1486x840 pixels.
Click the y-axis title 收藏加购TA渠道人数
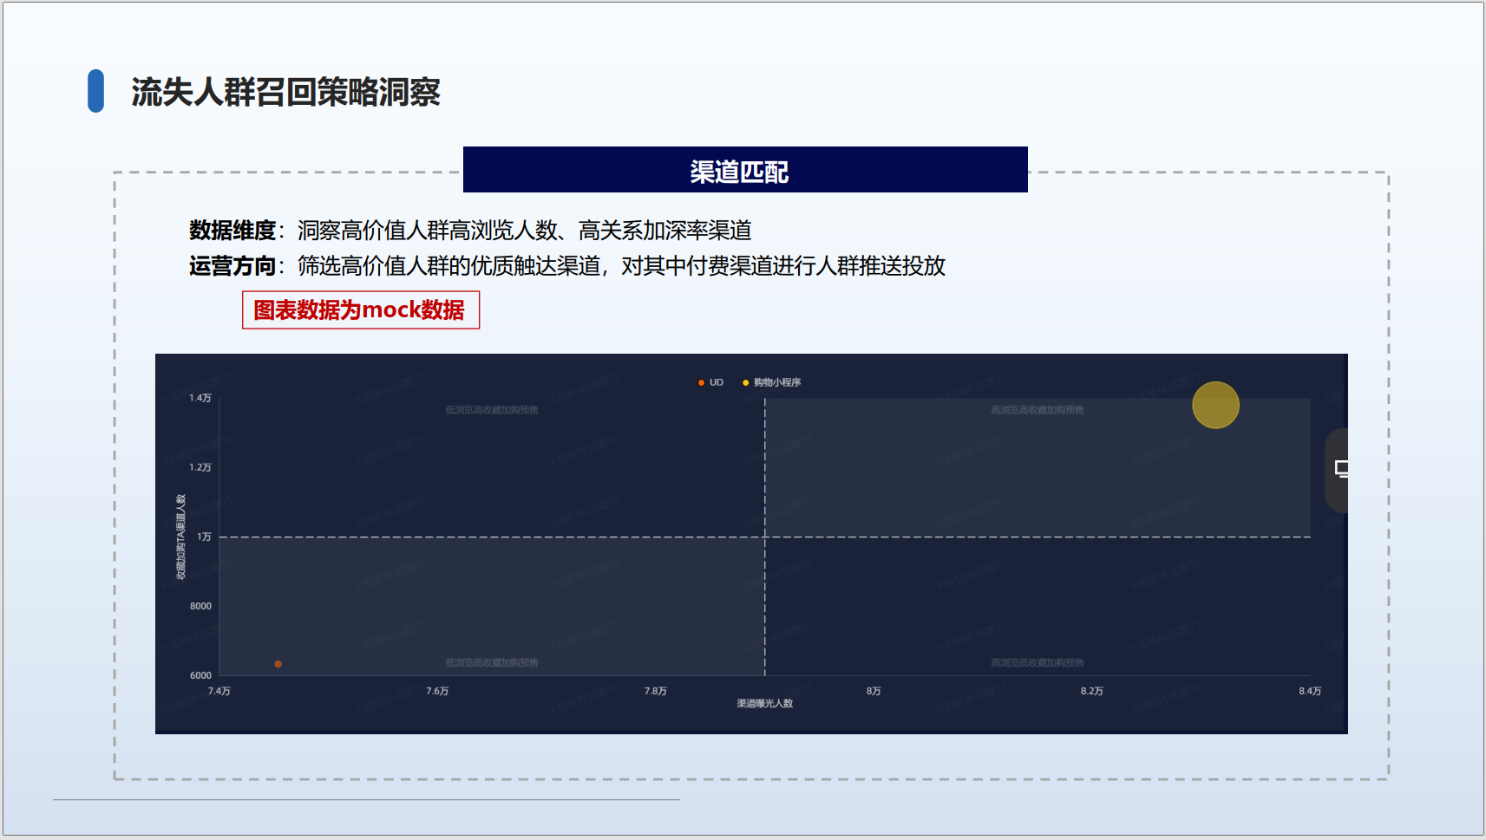coord(180,537)
